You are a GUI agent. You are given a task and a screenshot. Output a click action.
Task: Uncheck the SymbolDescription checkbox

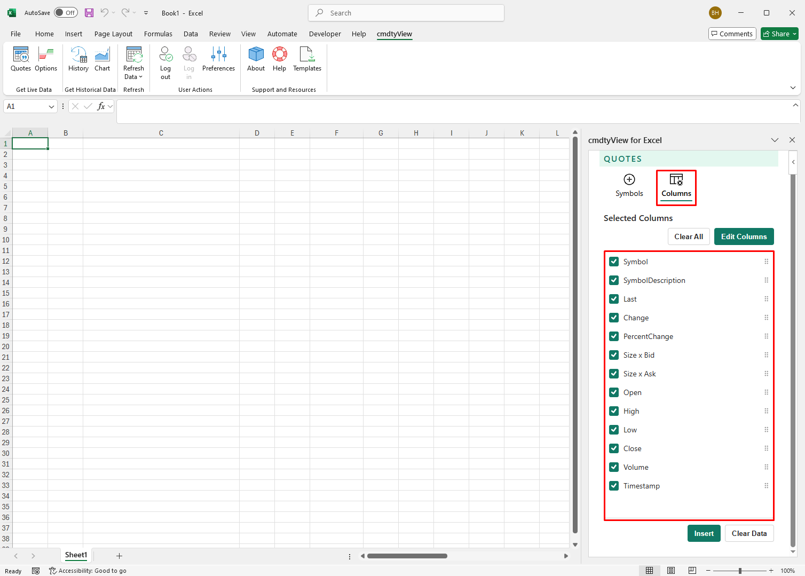tap(614, 280)
